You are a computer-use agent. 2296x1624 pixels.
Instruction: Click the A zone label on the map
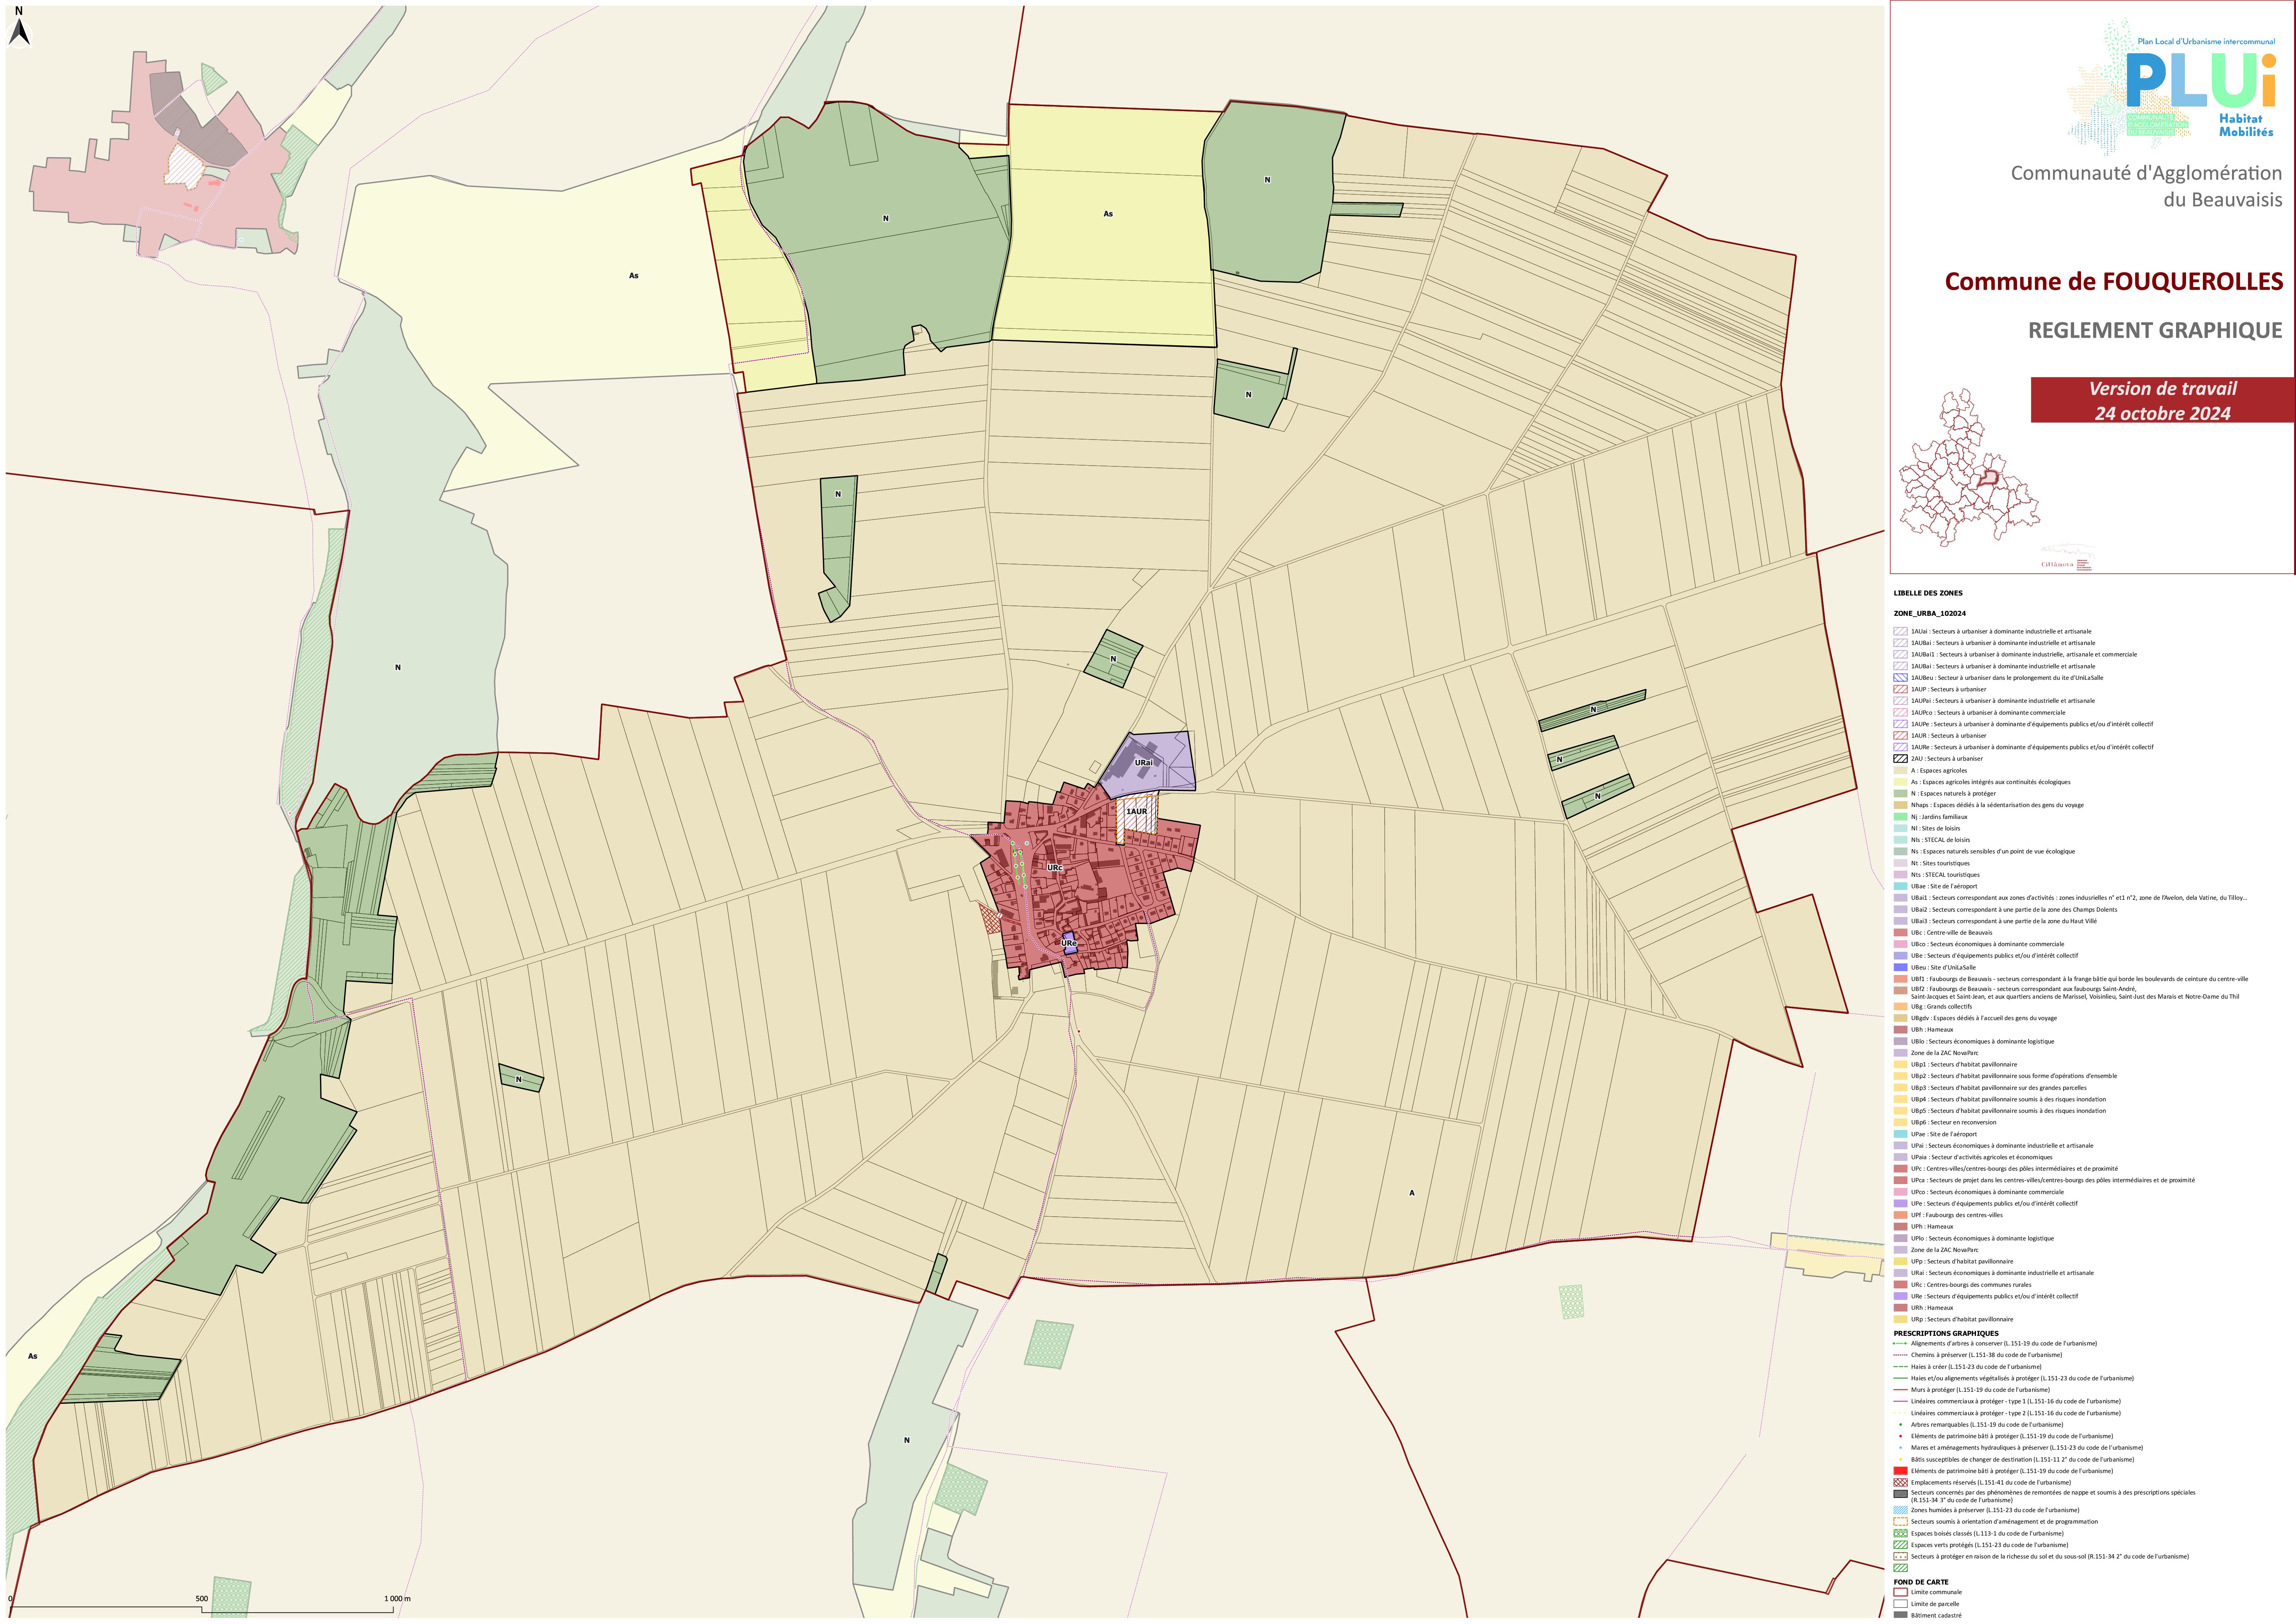pyautogui.click(x=1412, y=1193)
